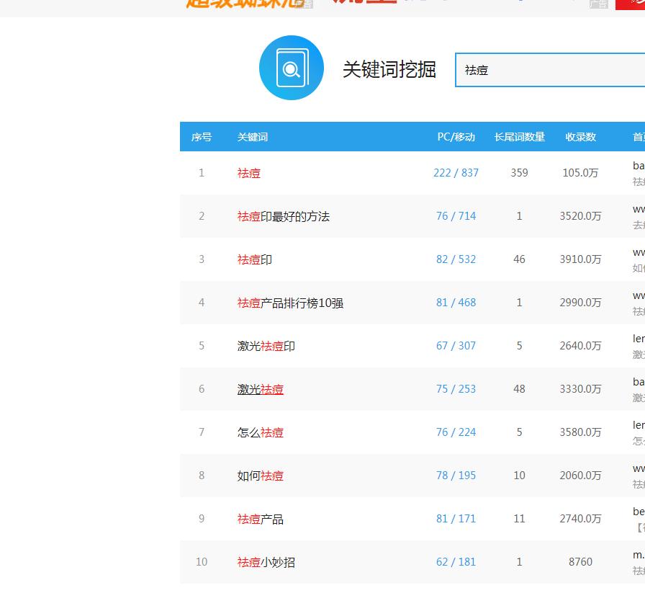Screen dimensions: 645x593
Task: Open the 祛痘 keyword link in row 1
Action: coord(248,173)
